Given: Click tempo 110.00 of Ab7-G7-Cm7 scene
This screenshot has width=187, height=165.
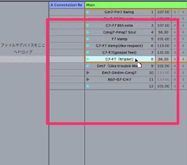Looking at the screenshot, I should coord(163,80).
